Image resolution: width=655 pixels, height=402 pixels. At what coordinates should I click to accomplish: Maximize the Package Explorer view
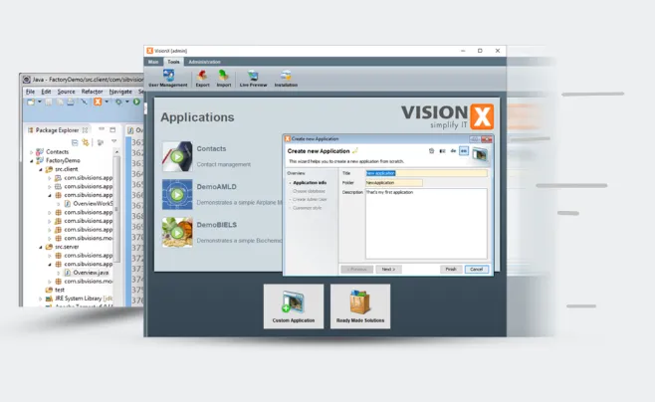tap(112, 129)
